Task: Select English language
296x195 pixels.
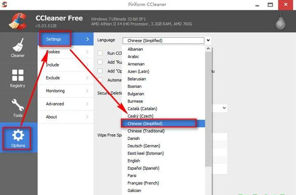Action: pyautogui.click(x=163, y=161)
